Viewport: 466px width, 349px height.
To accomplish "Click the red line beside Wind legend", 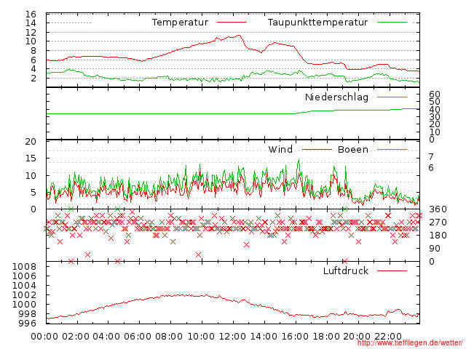I will coord(317,149).
